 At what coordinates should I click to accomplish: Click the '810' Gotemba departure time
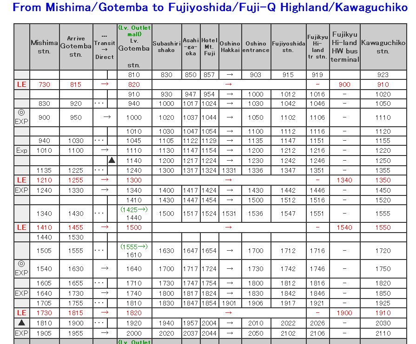pyautogui.click(x=134, y=75)
